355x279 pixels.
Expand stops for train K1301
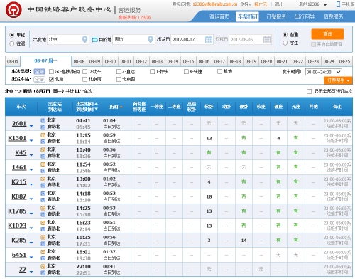coord(31,141)
